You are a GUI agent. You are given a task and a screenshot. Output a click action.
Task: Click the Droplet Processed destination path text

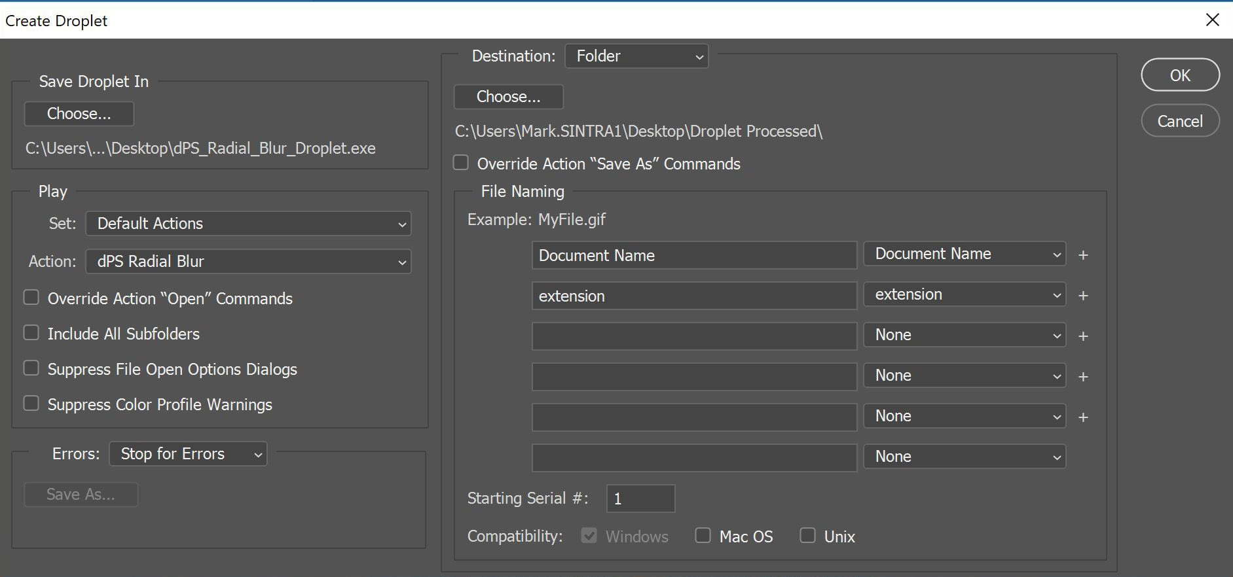638,131
